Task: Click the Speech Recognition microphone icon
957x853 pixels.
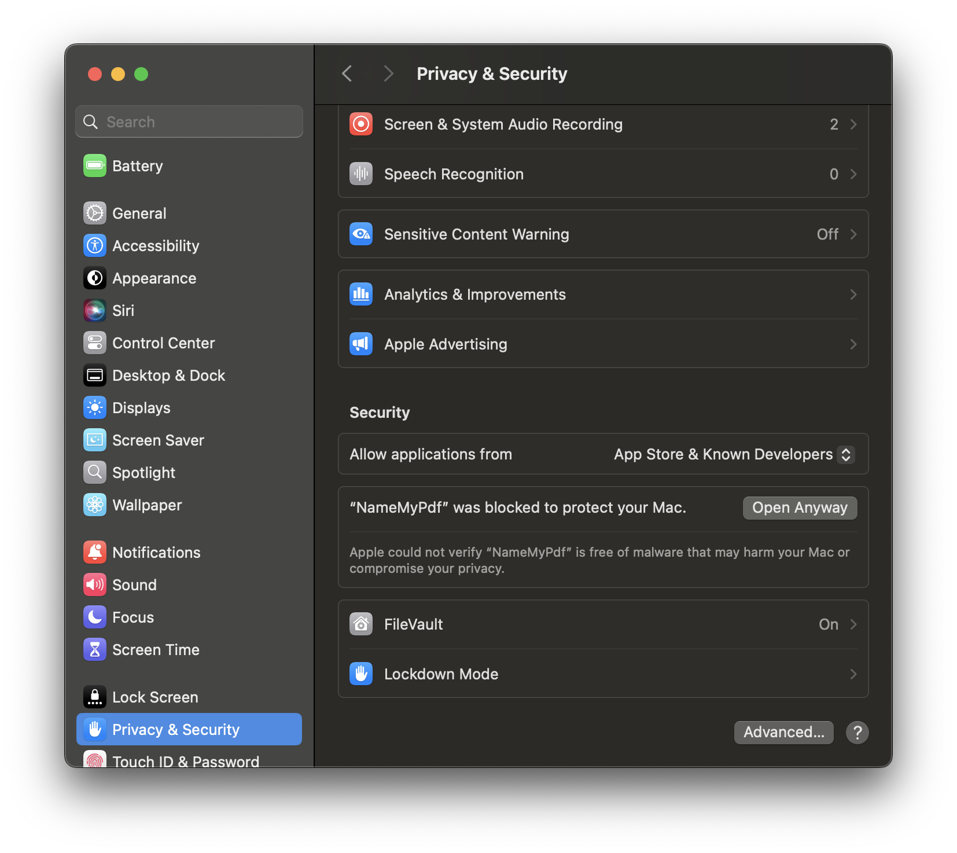Action: coord(360,174)
